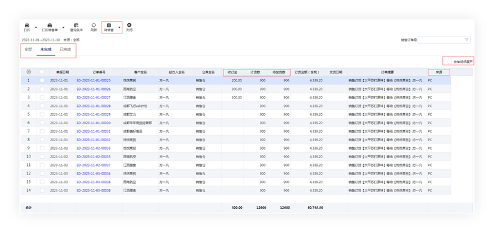Refresh the order list with 刷新
This screenshot has height=233, width=494.
(x=94, y=27)
